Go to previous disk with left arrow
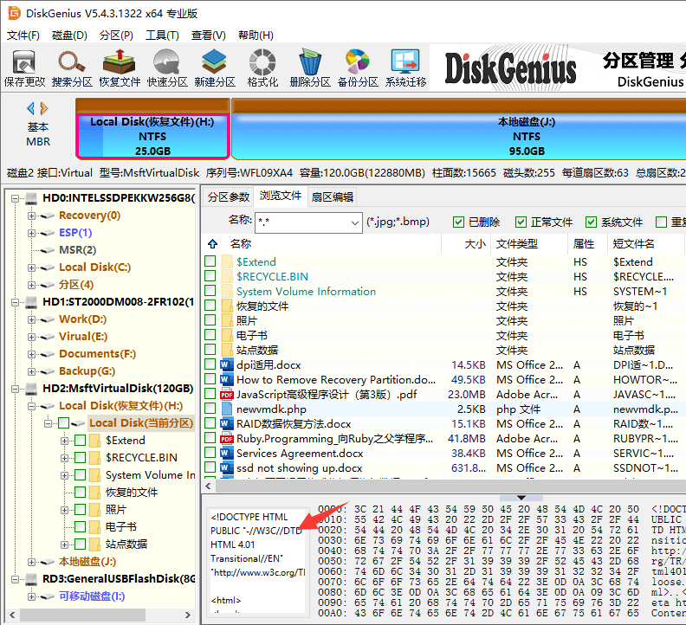Screen dimensions: 686x625 pyautogui.click(x=30, y=108)
